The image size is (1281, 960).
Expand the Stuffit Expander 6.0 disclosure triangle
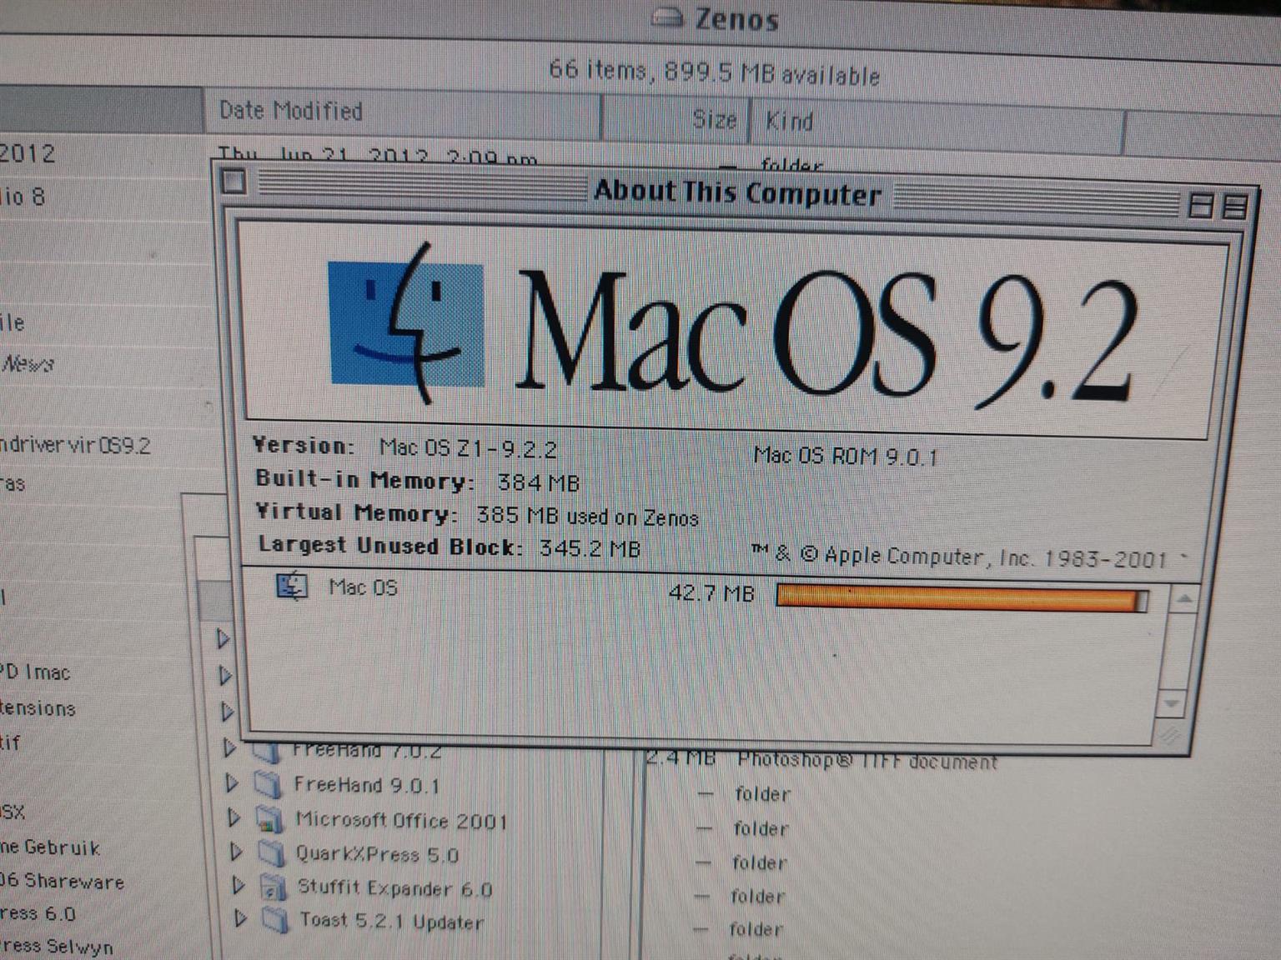pyautogui.click(x=239, y=885)
